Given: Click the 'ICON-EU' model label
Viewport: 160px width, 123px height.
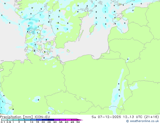Looking at the screenshot, I should [42, 117].
